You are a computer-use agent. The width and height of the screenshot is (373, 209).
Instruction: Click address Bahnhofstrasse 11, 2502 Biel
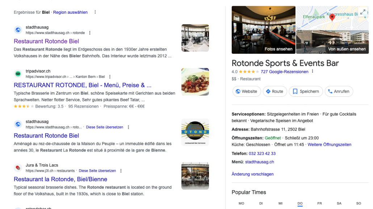[x=278, y=129]
